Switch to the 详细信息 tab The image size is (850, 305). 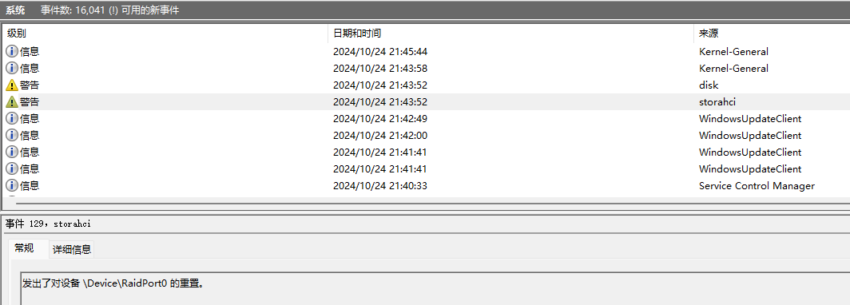[x=72, y=250]
